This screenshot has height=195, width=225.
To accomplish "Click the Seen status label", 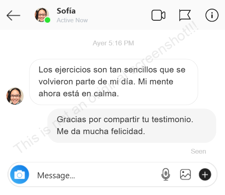I will click(x=198, y=151).
